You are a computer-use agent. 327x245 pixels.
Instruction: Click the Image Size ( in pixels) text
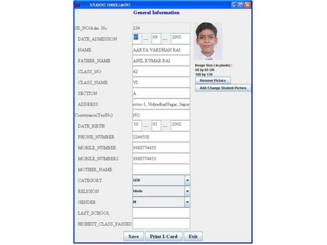(x=213, y=65)
